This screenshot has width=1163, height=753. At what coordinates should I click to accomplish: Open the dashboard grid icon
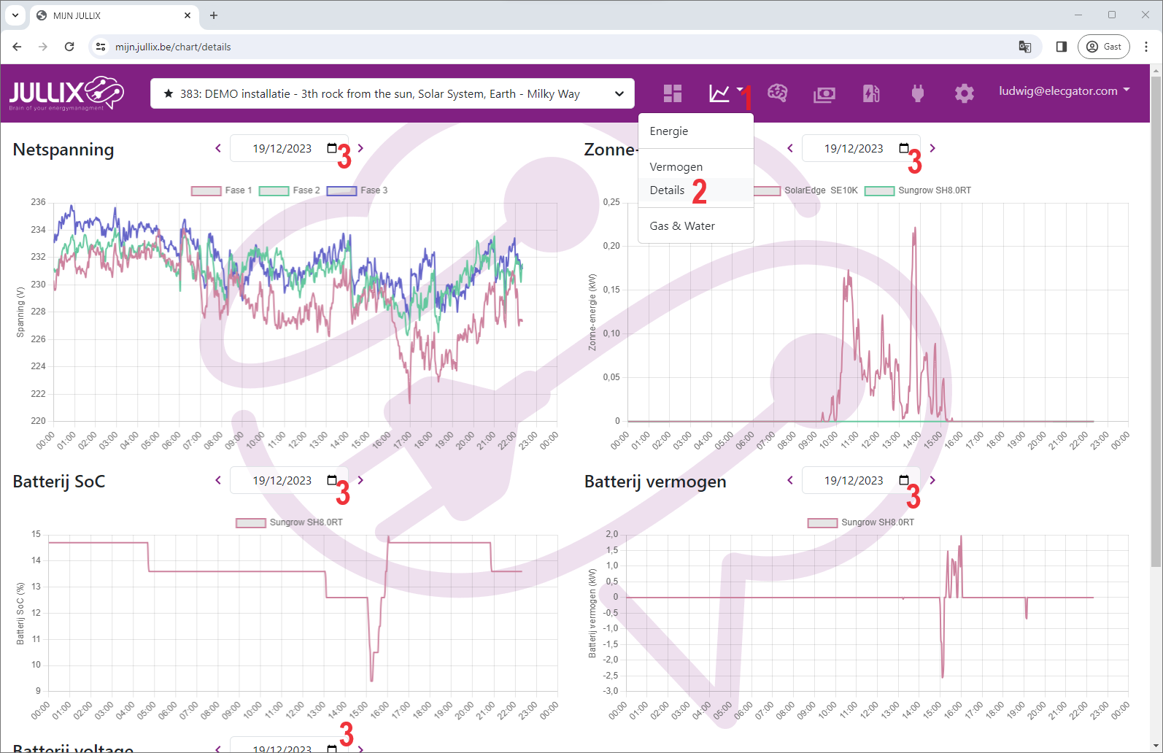click(x=672, y=93)
